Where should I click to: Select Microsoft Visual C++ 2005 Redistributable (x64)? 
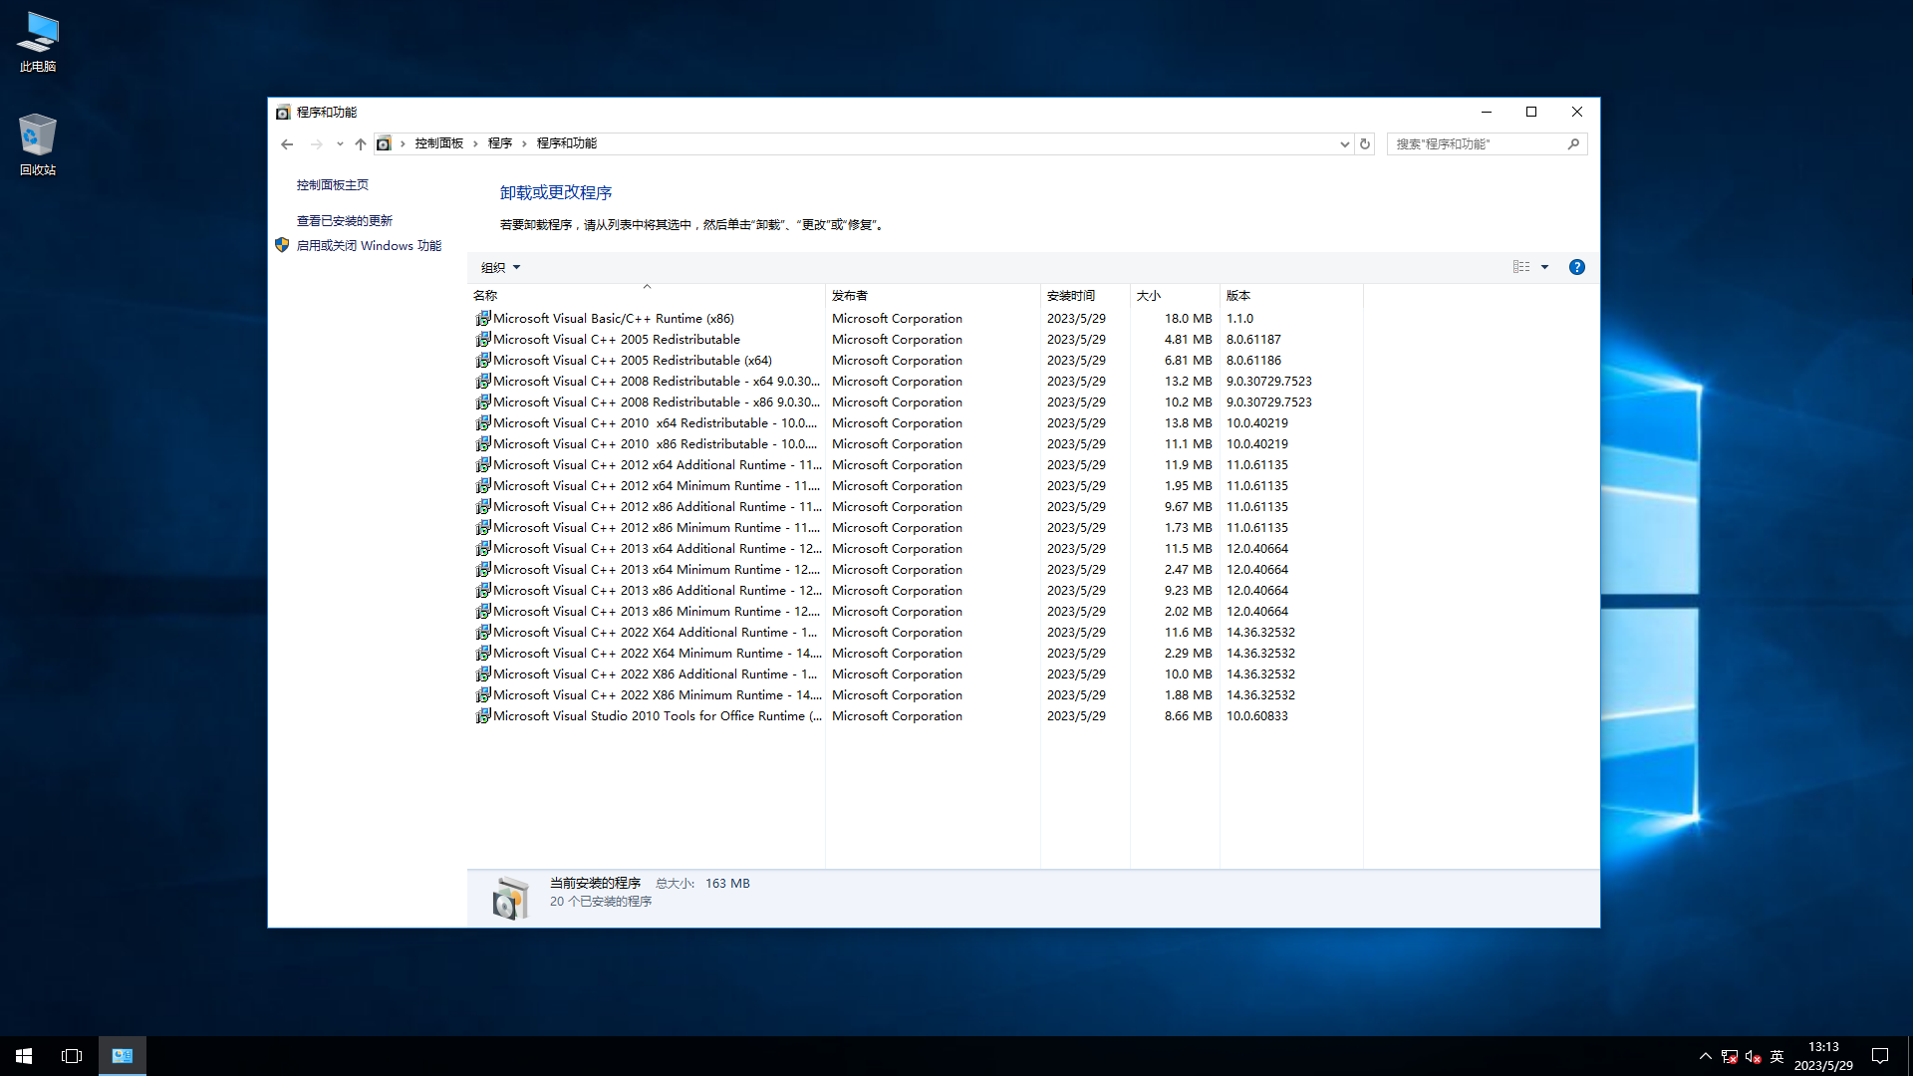632,361
